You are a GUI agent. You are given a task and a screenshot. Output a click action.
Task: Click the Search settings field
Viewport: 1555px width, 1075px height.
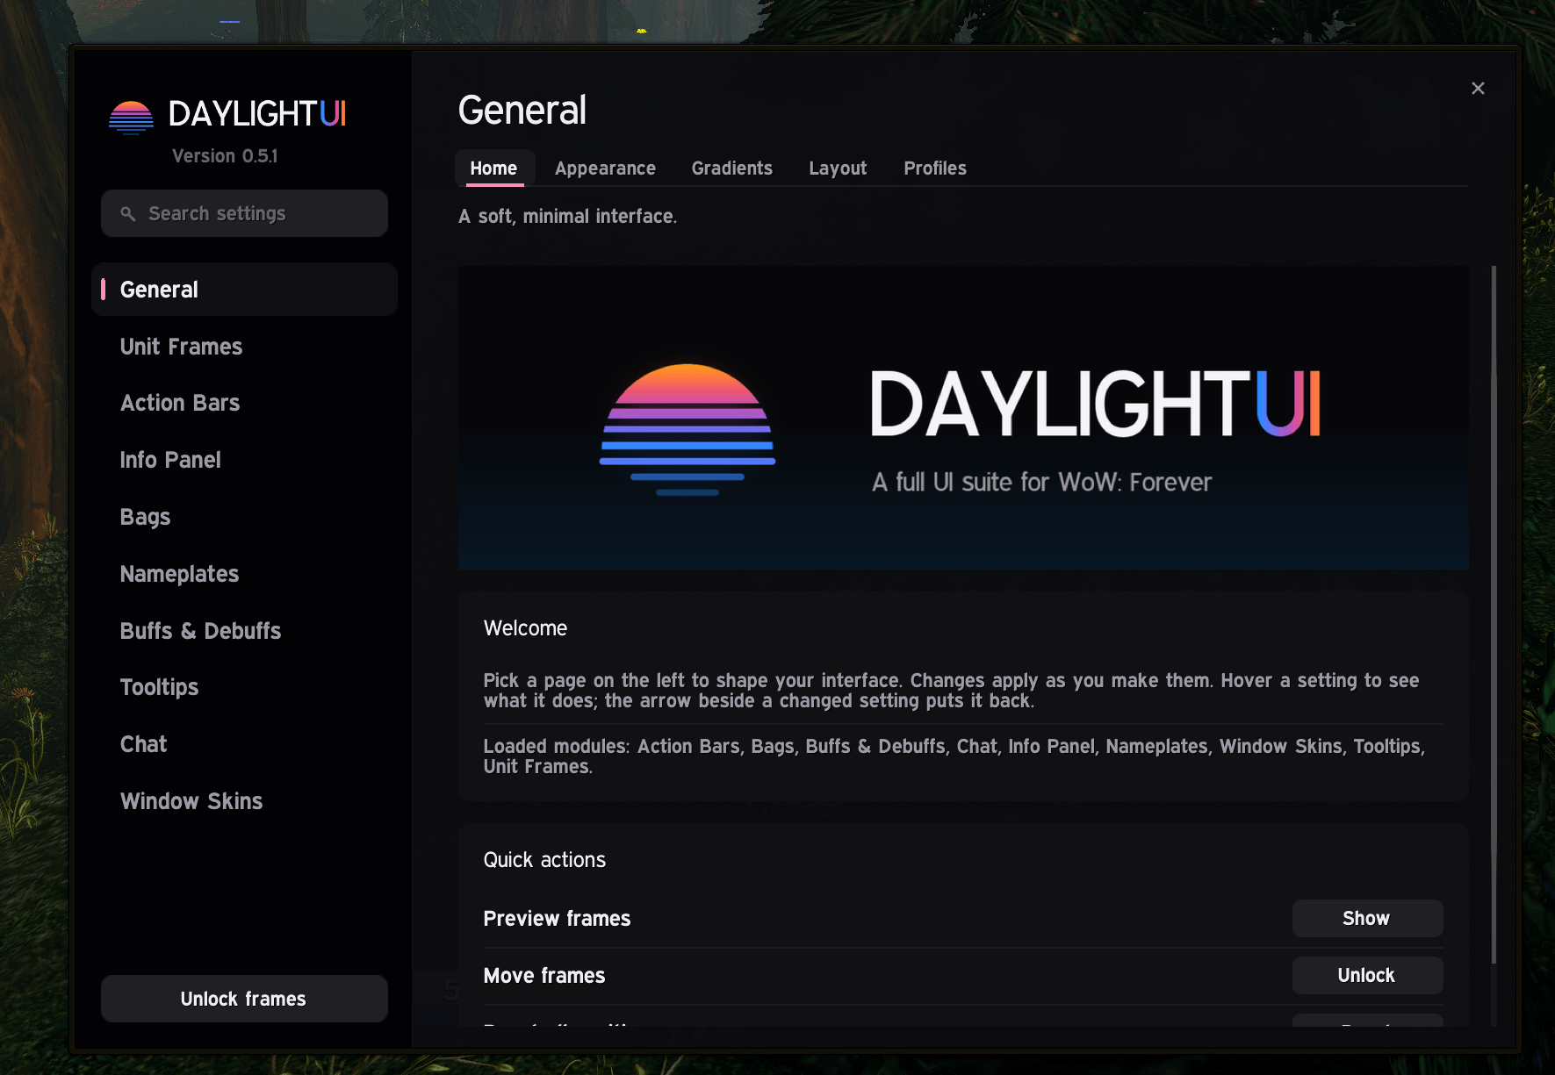pyautogui.click(x=244, y=213)
